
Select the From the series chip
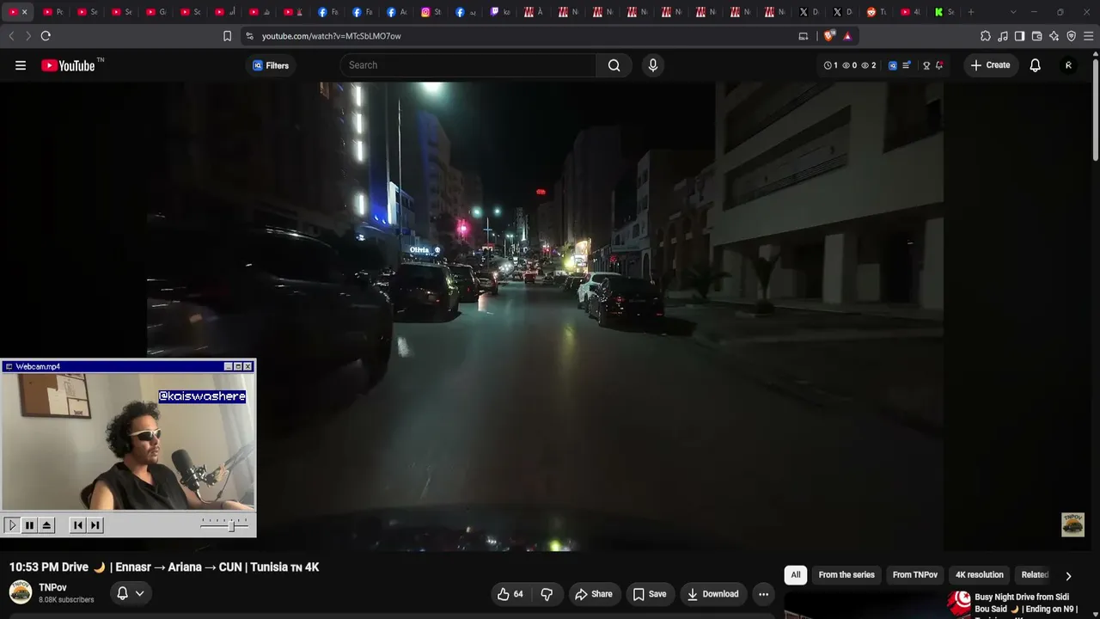click(846, 575)
